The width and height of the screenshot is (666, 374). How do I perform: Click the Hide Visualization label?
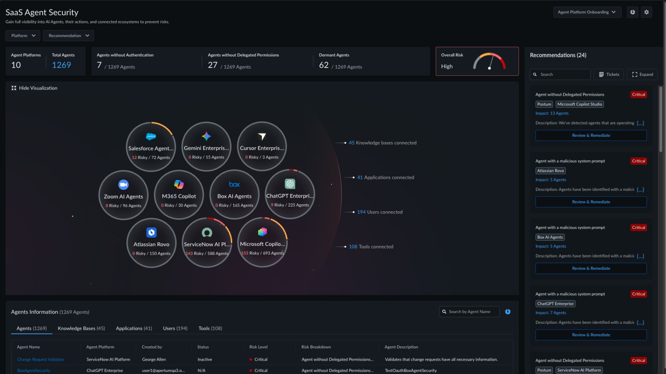38,88
